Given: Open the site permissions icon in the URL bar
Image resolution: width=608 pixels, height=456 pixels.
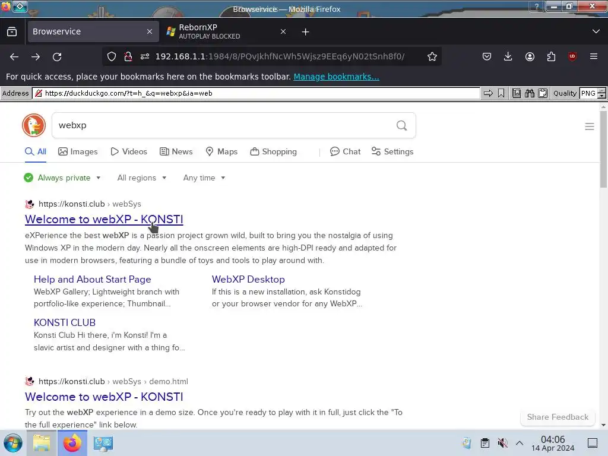Looking at the screenshot, I should click(x=145, y=56).
